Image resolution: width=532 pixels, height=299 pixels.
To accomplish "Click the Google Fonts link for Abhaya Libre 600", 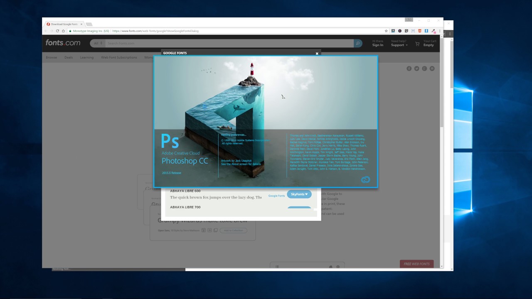I will tap(277, 196).
